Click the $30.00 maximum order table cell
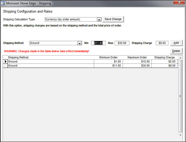 point(137,66)
